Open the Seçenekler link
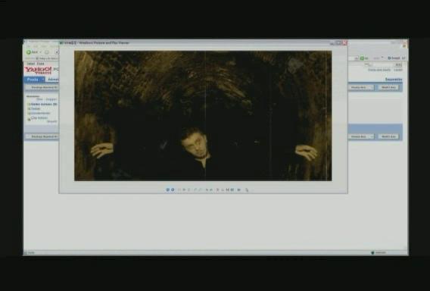This screenshot has width=430, height=291. [394, 80]
